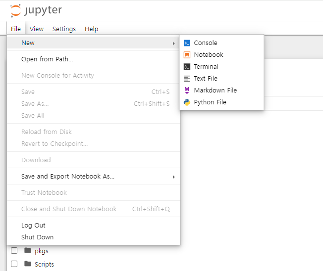This screenshot has height=271, width=323.
Task: Expand Save and Export Notebook As arrow
Action: 174,177
